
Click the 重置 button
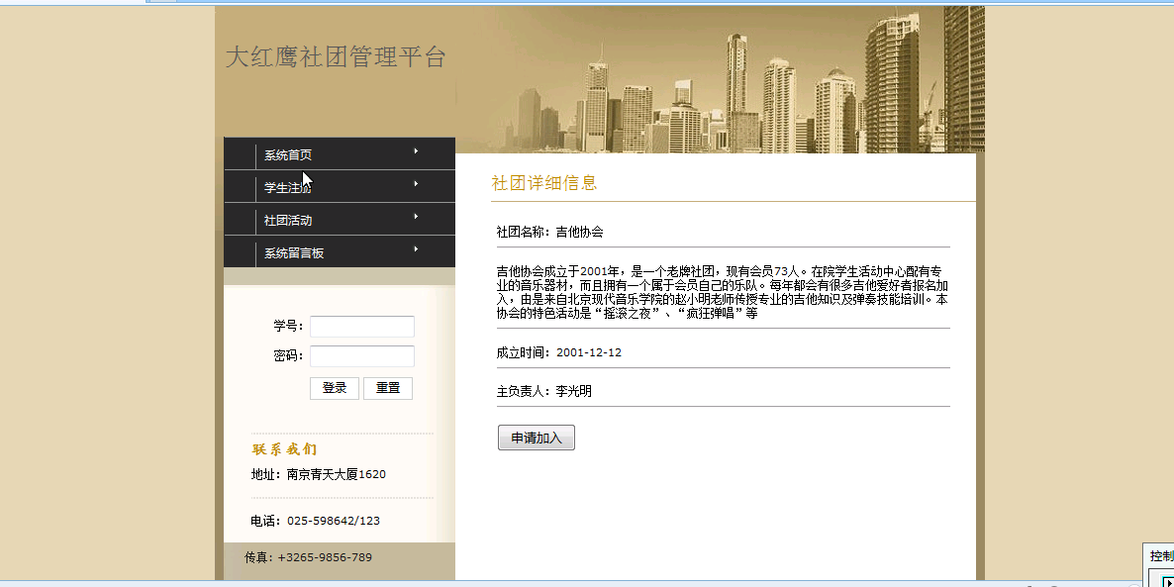pos(388,388)
